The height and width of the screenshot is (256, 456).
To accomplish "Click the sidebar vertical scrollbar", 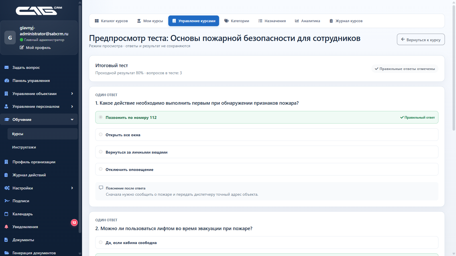I will click(80, 119).
